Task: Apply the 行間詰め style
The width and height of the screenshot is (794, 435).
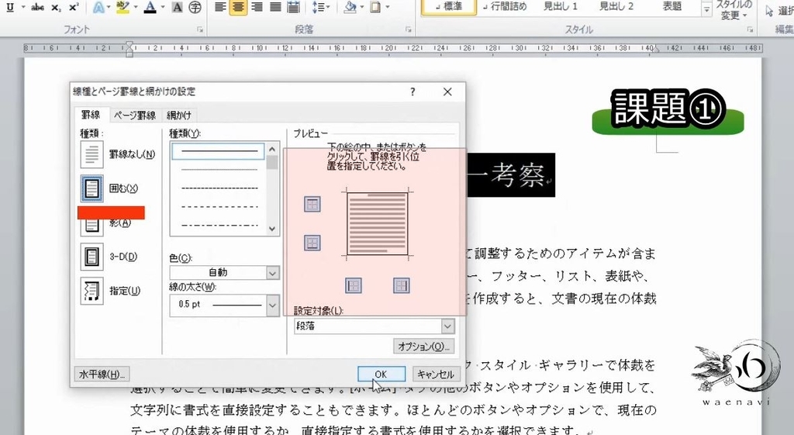Action: click(x=504, y=6)
